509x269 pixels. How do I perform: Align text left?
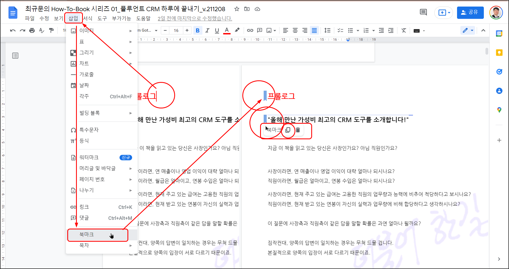286,31
